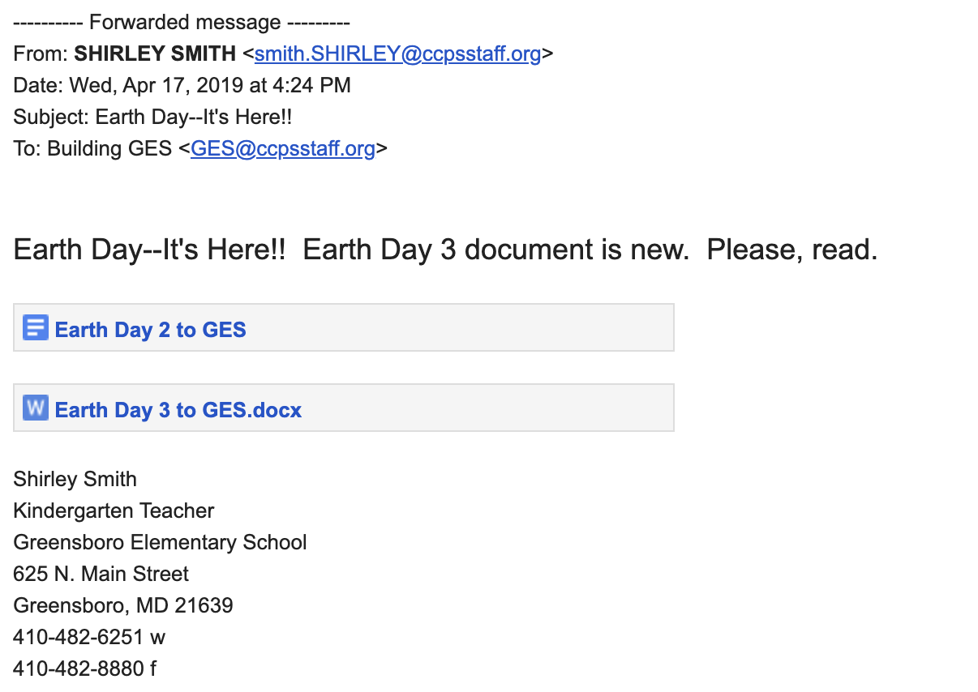This screenshot has height=692, width=978.
Task: Click the Word icon beside Earth Day 3
Action: click(36, 408)
